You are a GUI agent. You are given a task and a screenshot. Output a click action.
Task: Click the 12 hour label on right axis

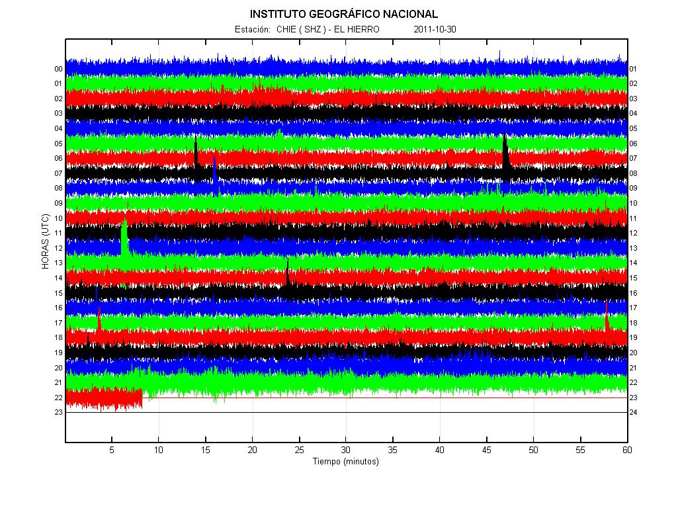pyautogui.click(x=633, y=233)
